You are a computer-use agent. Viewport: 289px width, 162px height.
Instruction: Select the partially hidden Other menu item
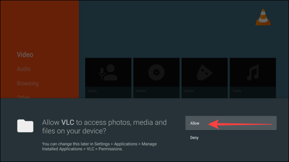pos(23,96)
